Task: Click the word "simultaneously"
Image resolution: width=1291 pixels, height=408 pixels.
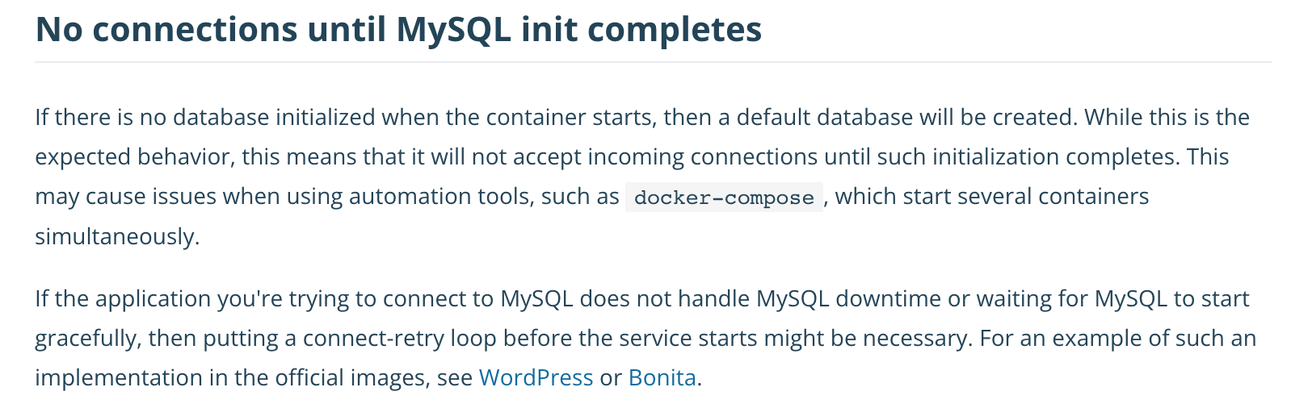Action: (x=116, y=236)
